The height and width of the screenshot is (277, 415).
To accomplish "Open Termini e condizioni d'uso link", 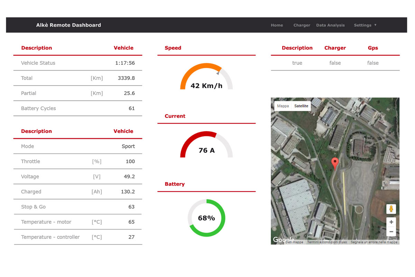I will pos(327,242).
